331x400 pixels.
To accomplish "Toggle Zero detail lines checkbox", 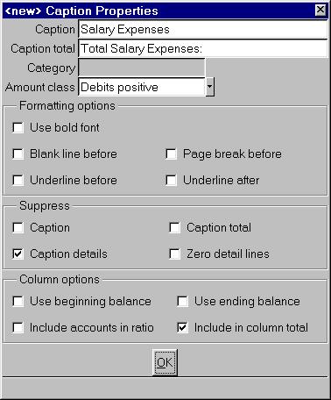I will [174, 254].
